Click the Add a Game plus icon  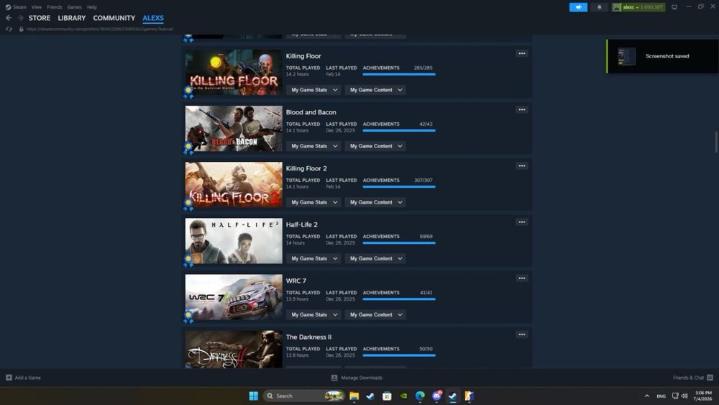click(9, 378)
